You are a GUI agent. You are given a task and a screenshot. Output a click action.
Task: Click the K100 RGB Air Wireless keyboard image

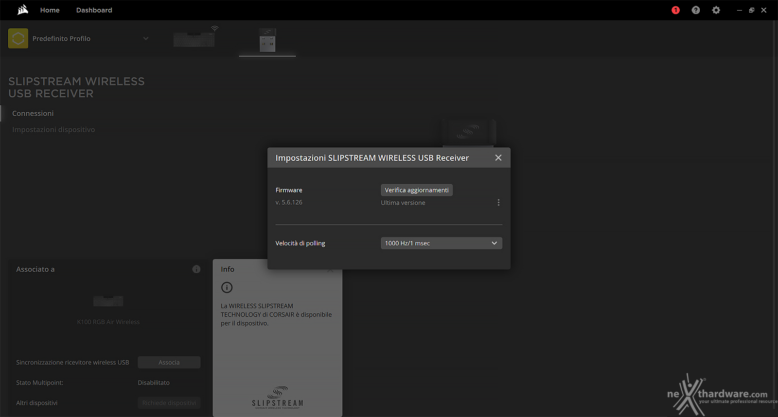point(108,301)
